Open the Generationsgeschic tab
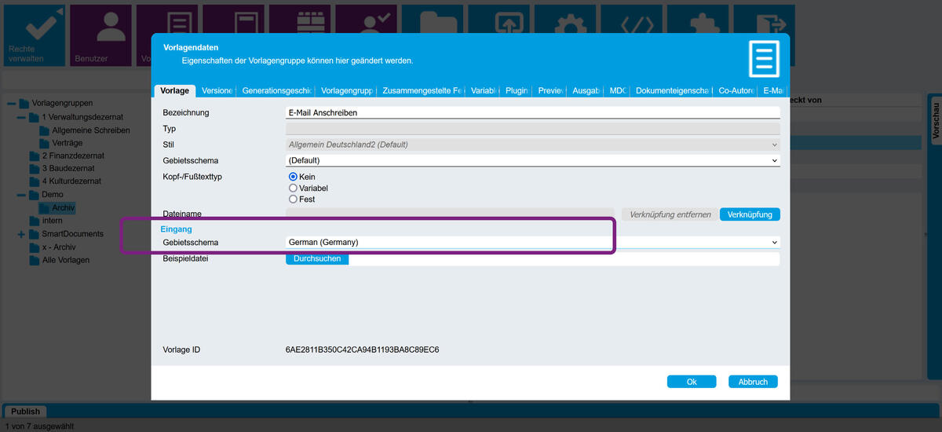 pyautogui.click(x=277, y=91)
